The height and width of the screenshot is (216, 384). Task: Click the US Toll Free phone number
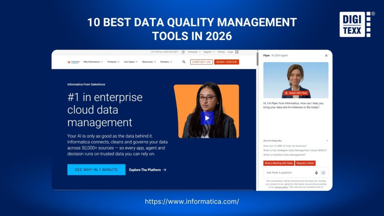(165, 52)
